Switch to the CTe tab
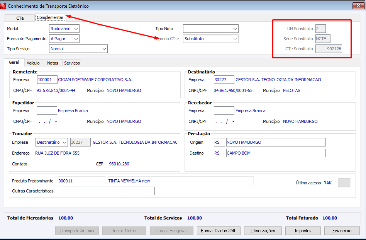This screenshot has width=366, height=240. click(x=20, y=18)
